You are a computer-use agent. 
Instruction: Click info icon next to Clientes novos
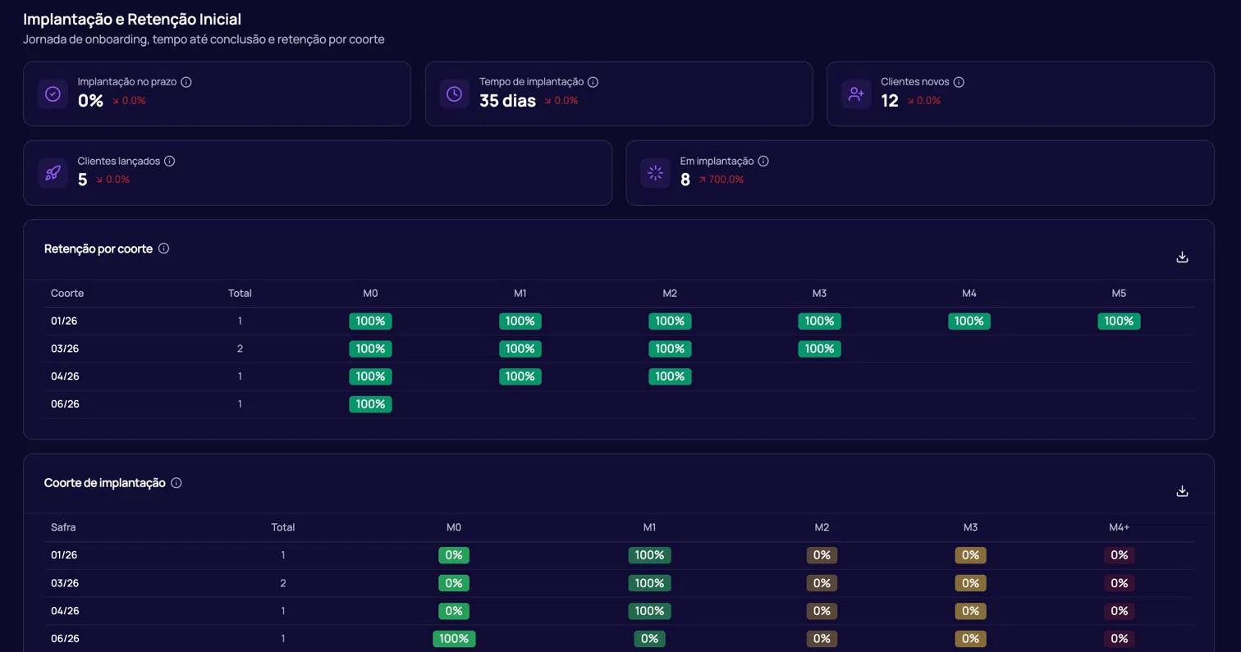click(959, 82)
